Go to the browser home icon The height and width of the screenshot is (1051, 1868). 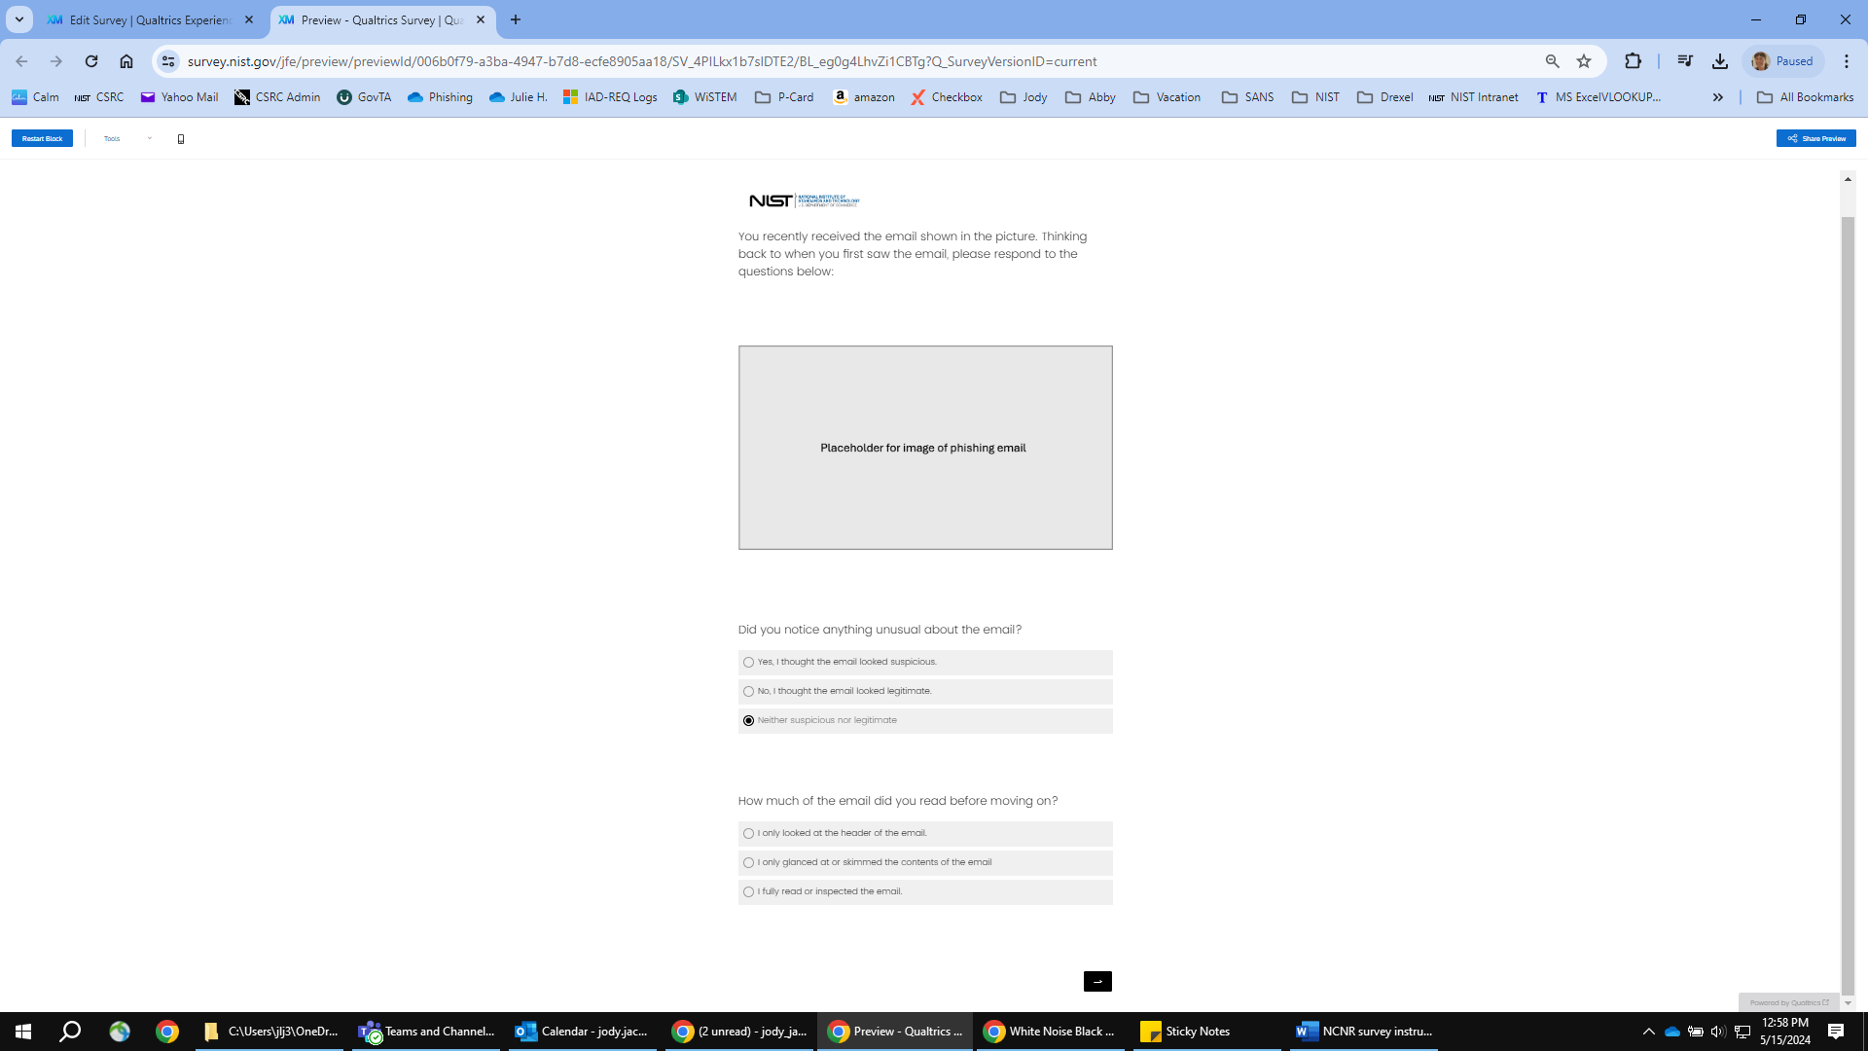tap(126, 61)
